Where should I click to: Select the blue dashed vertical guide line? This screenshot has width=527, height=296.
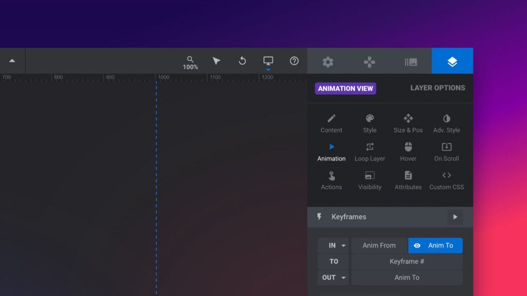[156, 189]
